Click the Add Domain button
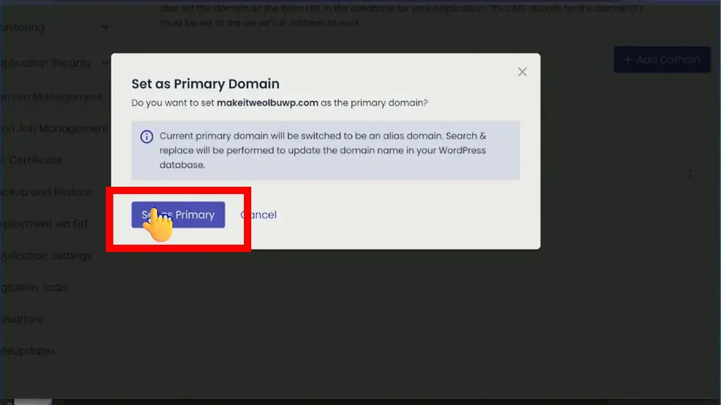721x405 pixels. [662, 60]
